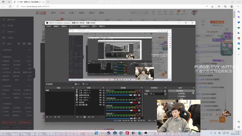
Task: Move source down in Sources panel
Action: 93,117
